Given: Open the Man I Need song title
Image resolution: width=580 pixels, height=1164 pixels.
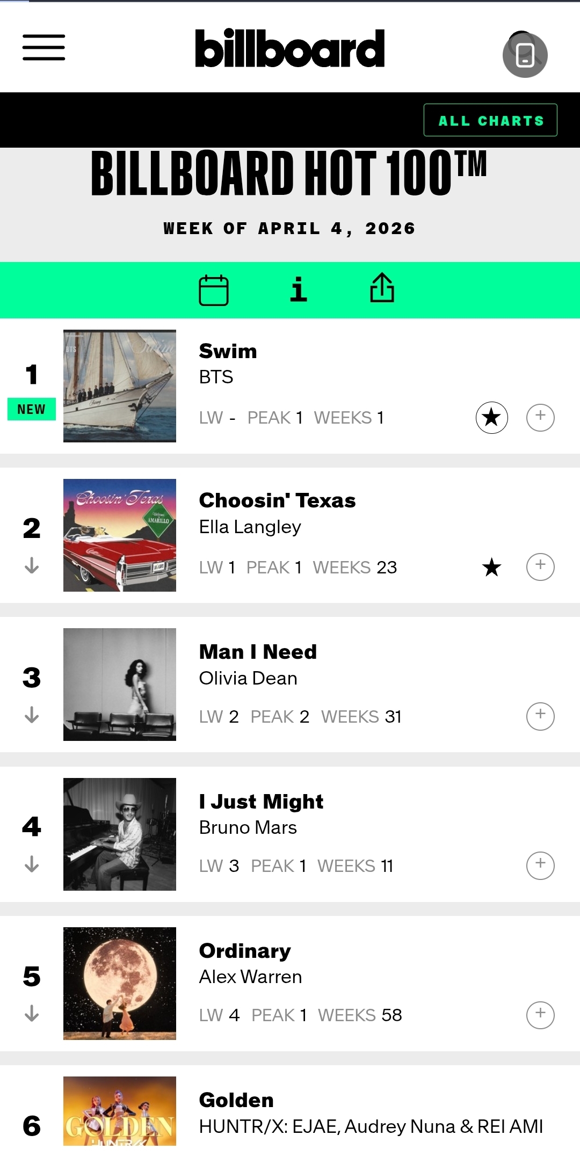Looking at the screenshot, I should (258, 652).
